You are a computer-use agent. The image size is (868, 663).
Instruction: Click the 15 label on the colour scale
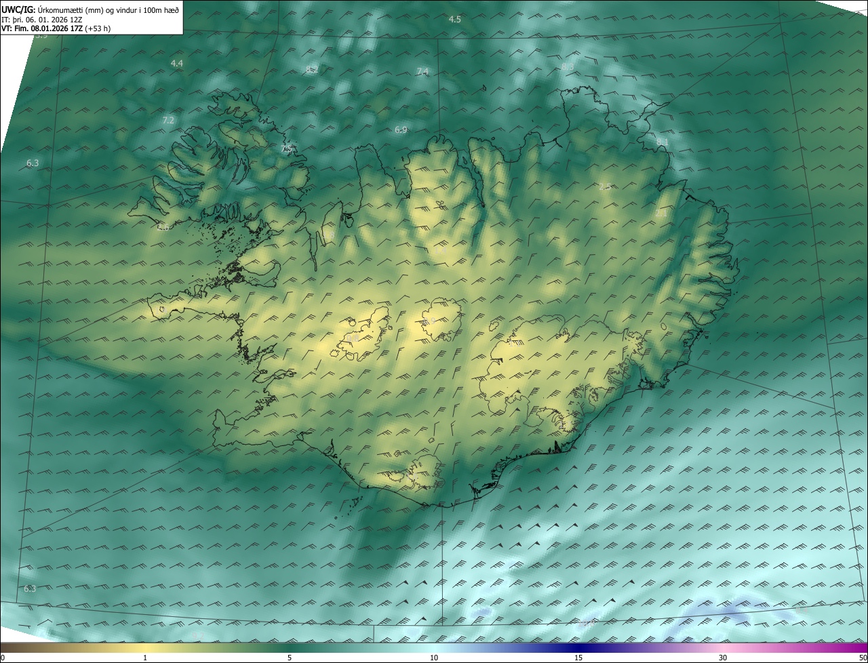click(x=578, y=658)
